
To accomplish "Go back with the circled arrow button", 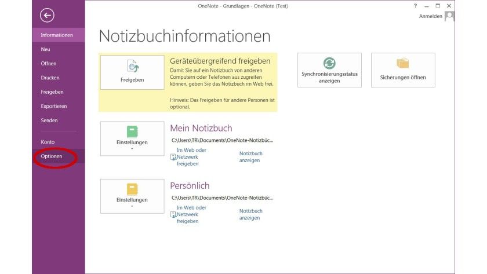I will coord(47,15).
